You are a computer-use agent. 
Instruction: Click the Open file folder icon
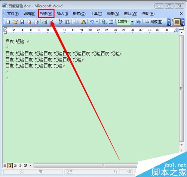click(x=15, y=22)
